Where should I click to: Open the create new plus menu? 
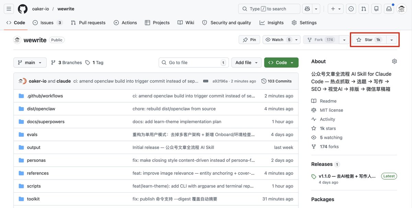(336, 9)
